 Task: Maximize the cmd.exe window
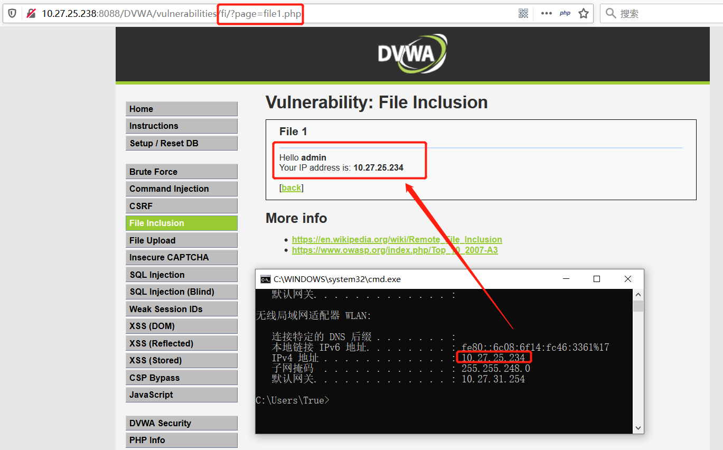pos(597,279)
